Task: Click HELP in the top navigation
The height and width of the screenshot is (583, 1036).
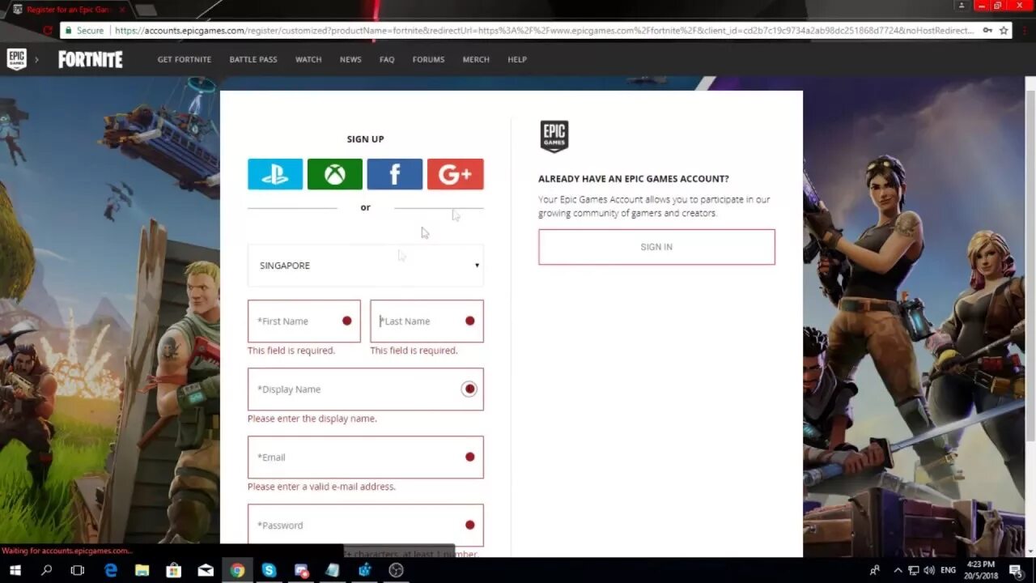Action: pos(517,59)
